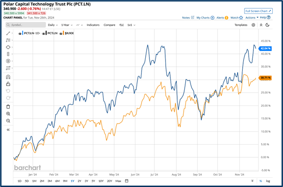
Task: Expand the shapes tool options arrow
Action: click(x=12, y=47)
